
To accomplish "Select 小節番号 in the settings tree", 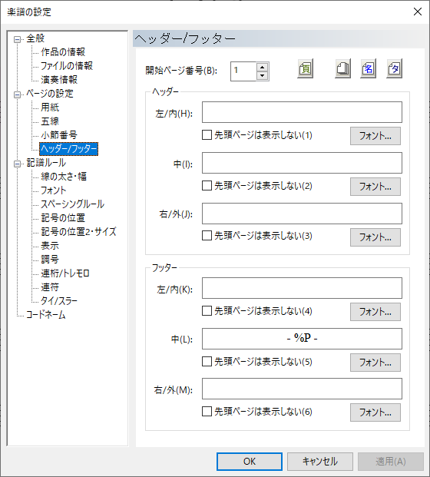I will [x=59, y=134].
